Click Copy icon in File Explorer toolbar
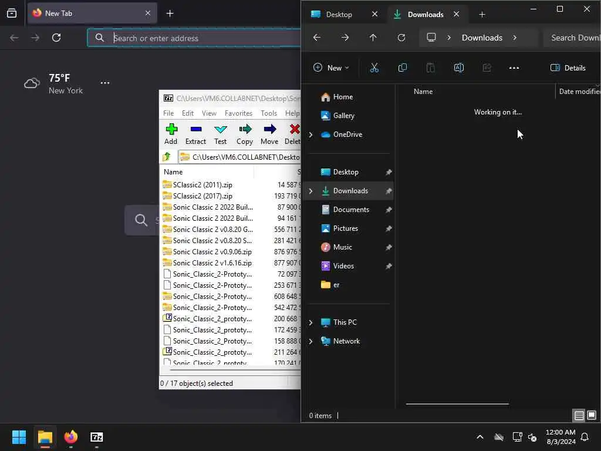Screen dimensions: 601x451 pyautogui.click(x=403, y=68)
